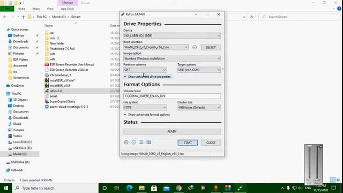The height and width of the screenshot is (193, 343).
Task: Click Rufus icon in taskbar
Action: tap(240, 188)
